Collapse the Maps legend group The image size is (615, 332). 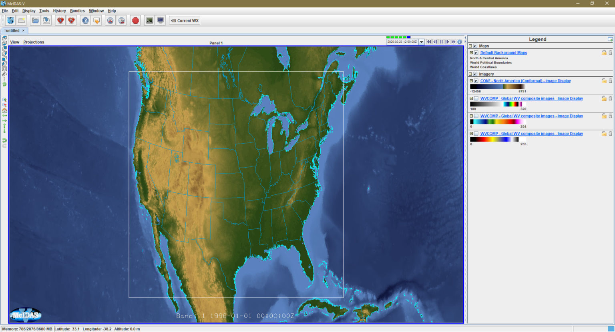pos(470,46)
